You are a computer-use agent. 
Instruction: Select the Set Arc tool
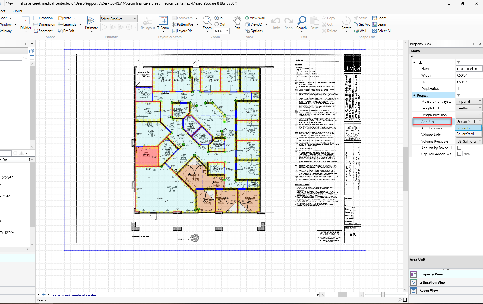[362, 24]
